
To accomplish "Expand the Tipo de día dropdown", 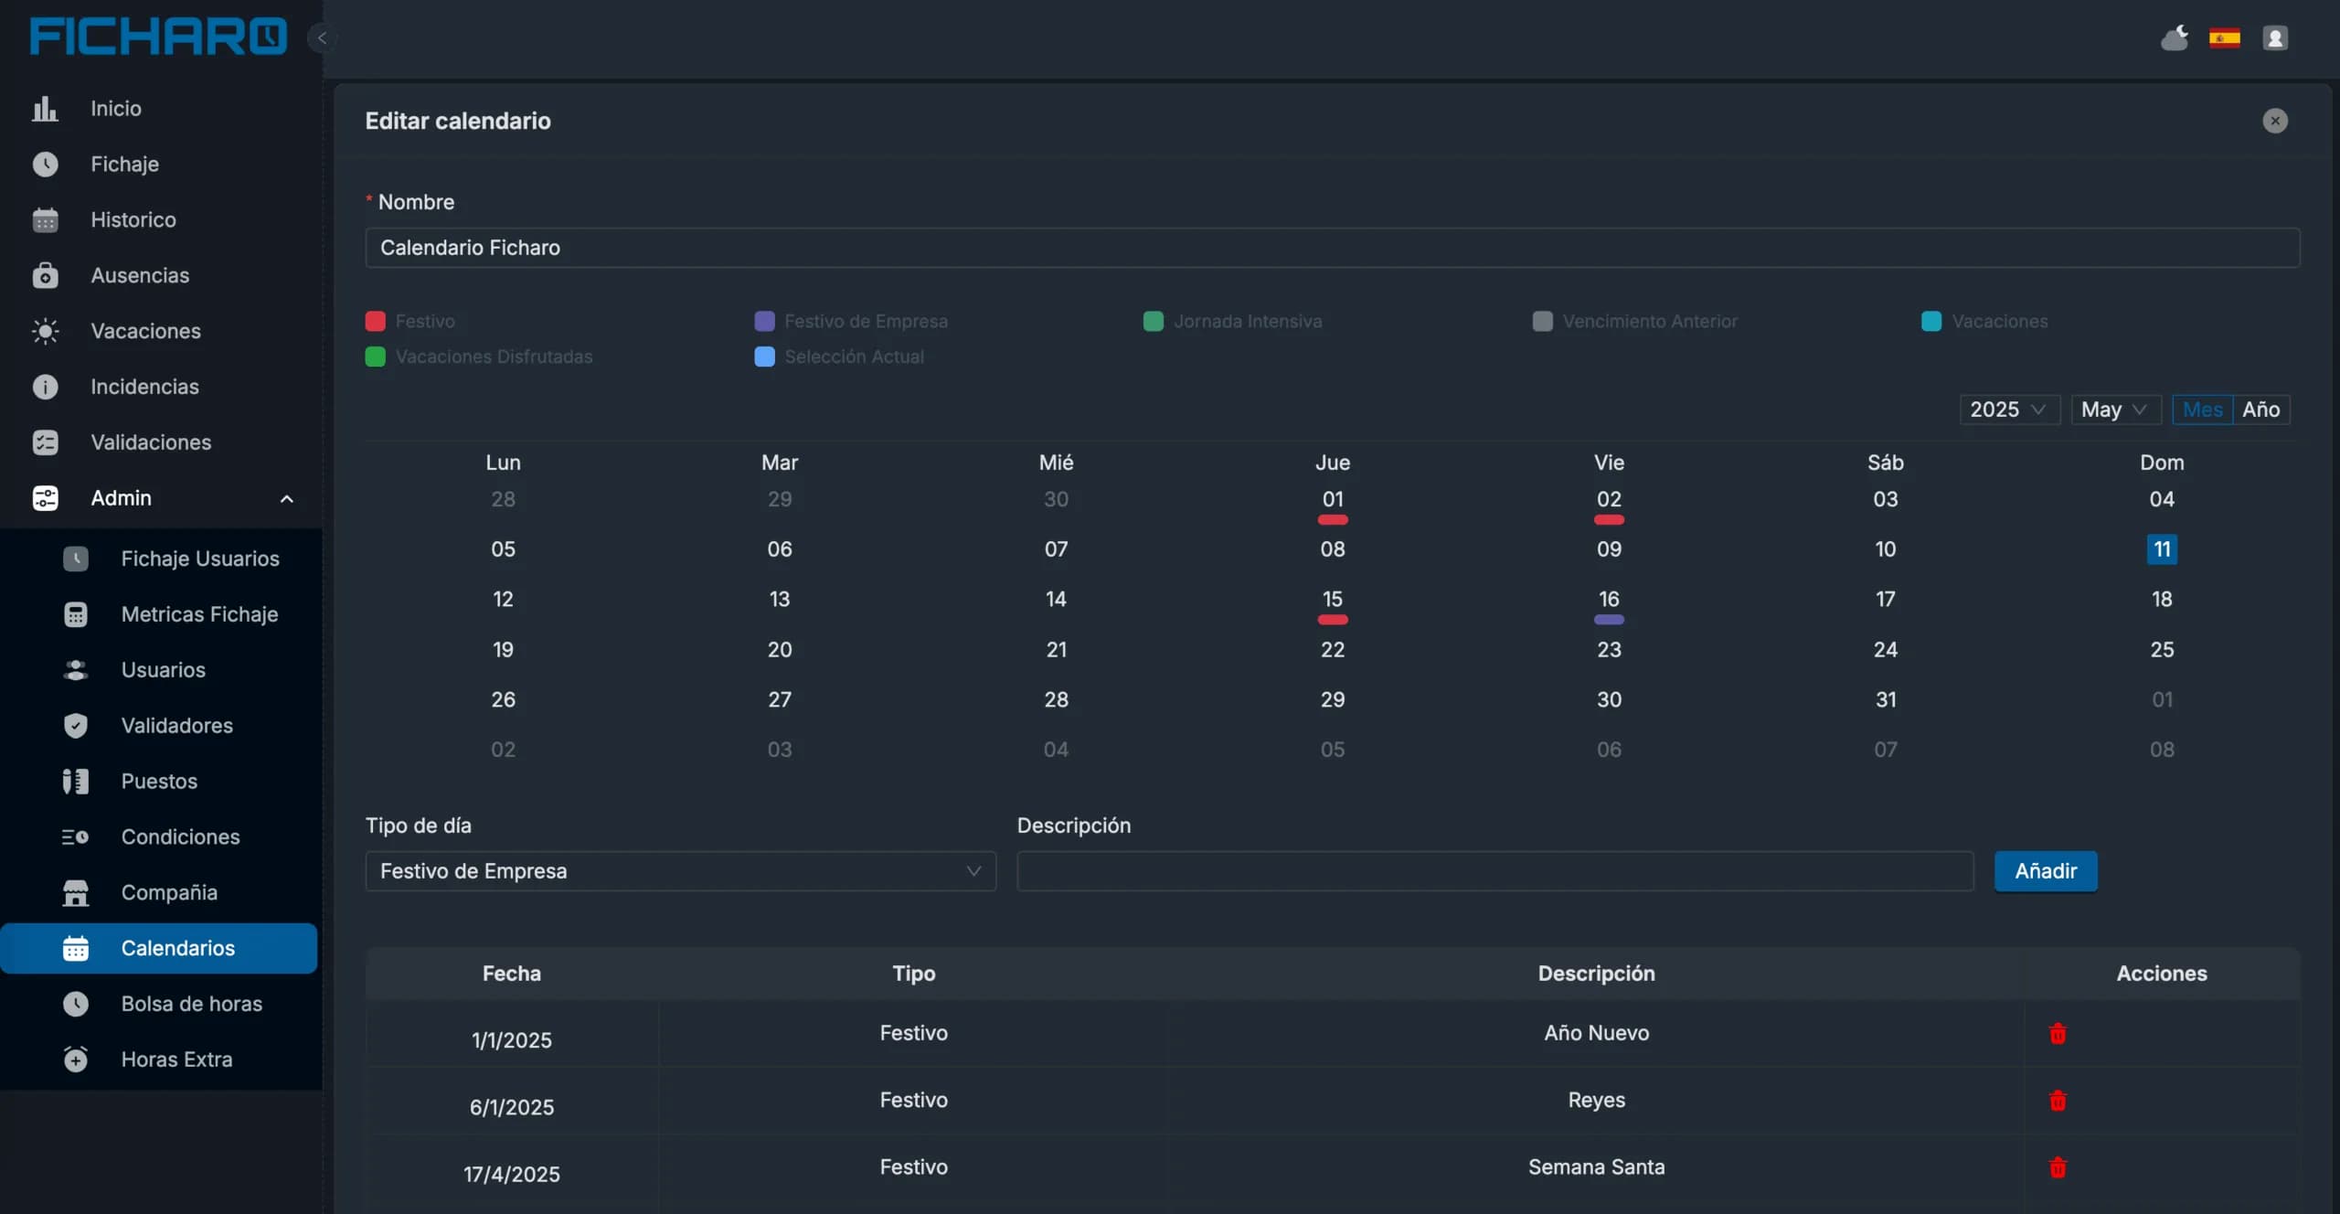I will (x=680, y=871).
